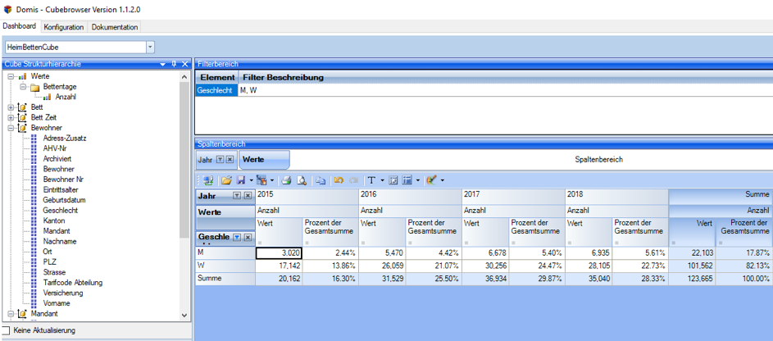
Task: Click the layout icon right of T
Action: pos(393,180)
